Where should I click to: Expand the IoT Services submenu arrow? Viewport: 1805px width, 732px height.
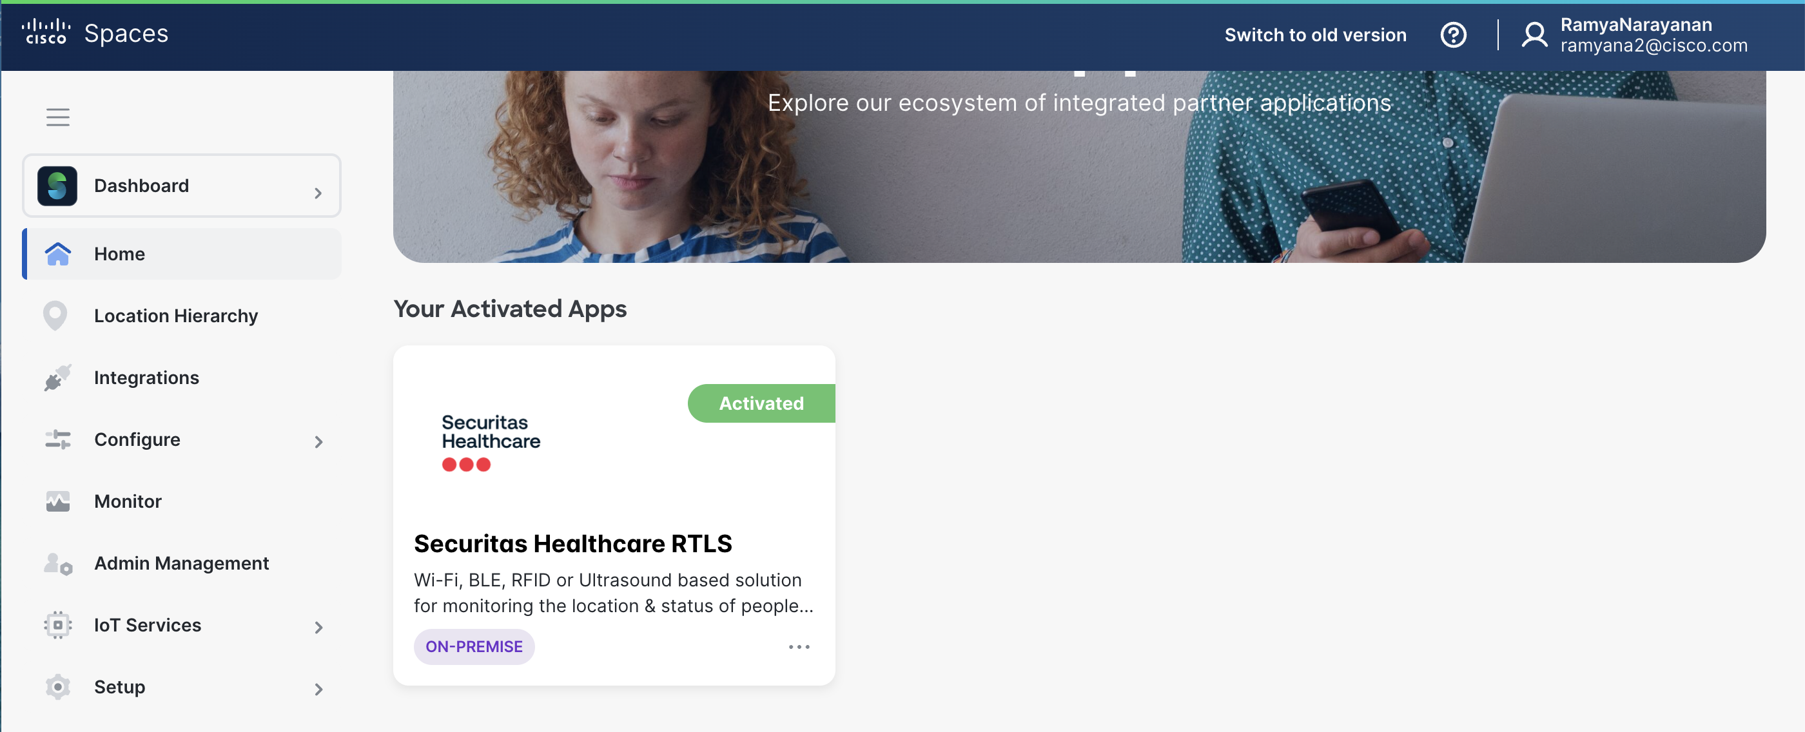pos(319,628)
